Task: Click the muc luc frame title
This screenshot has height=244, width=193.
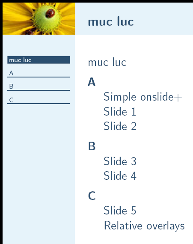Action: tap(111, 21)
